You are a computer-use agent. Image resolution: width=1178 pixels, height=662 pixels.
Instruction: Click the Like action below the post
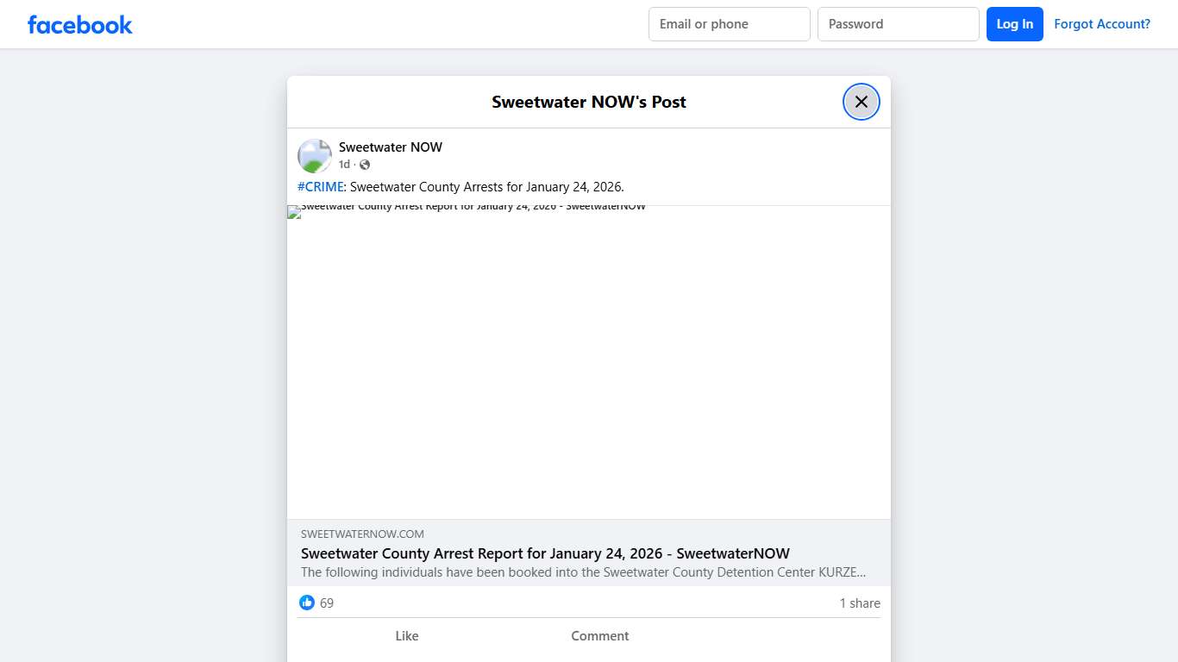(406, 635)
